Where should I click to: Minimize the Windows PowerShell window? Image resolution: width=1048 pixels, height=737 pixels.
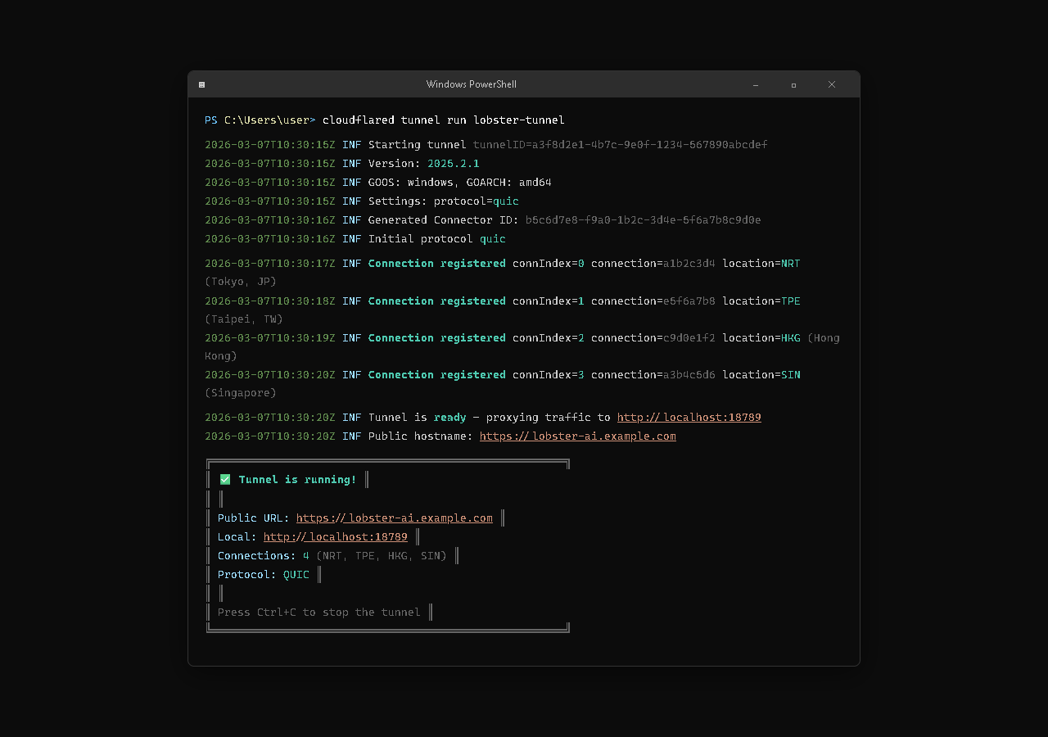[x=755, y=84]
